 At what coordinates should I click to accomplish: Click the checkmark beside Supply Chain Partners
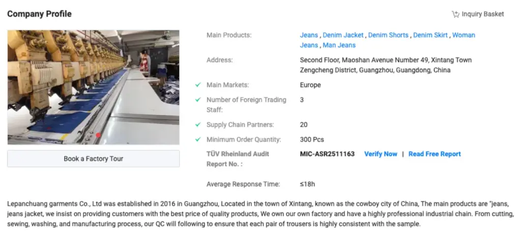(198, 125)
